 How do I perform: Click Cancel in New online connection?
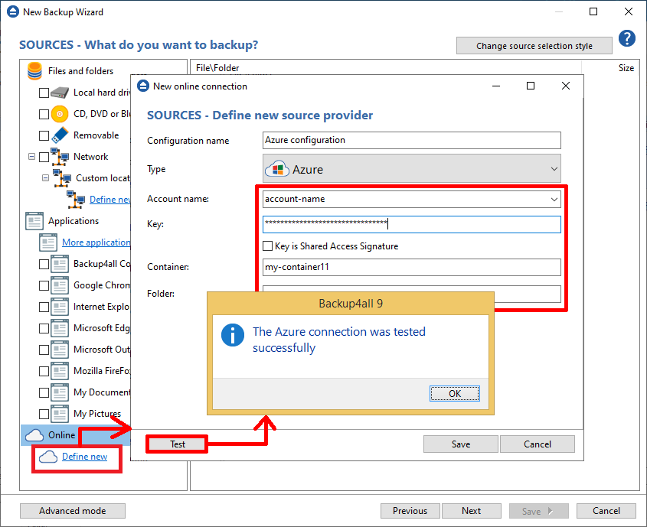click(x=538, y=444)
